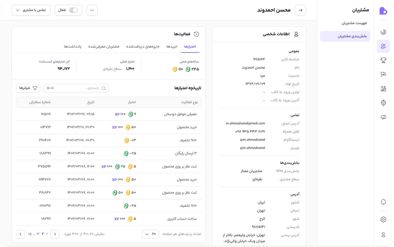Open the flag sidebar icon
Screen dimensions: 394x247
point(383,75)
